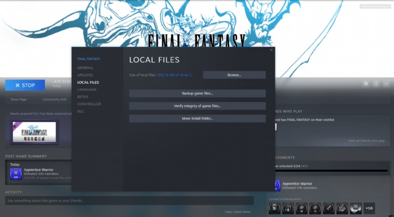Open the game settings gear icon
The height and width of the screenshot is (217, 394).
[x=365, y=84]
